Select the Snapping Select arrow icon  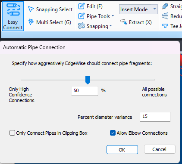coord(31,9)
